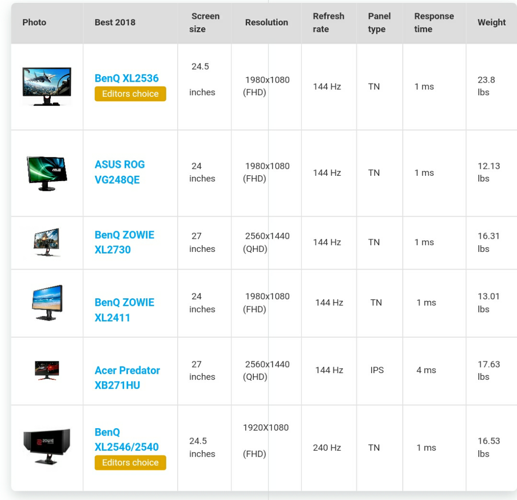Click 144 Hz in the Acer Predator row
Image resolution: width=517 pixels, height=500 pixels.
point(329,370)
